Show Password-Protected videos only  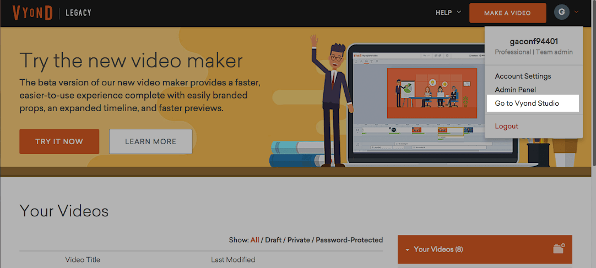(349, 240)
